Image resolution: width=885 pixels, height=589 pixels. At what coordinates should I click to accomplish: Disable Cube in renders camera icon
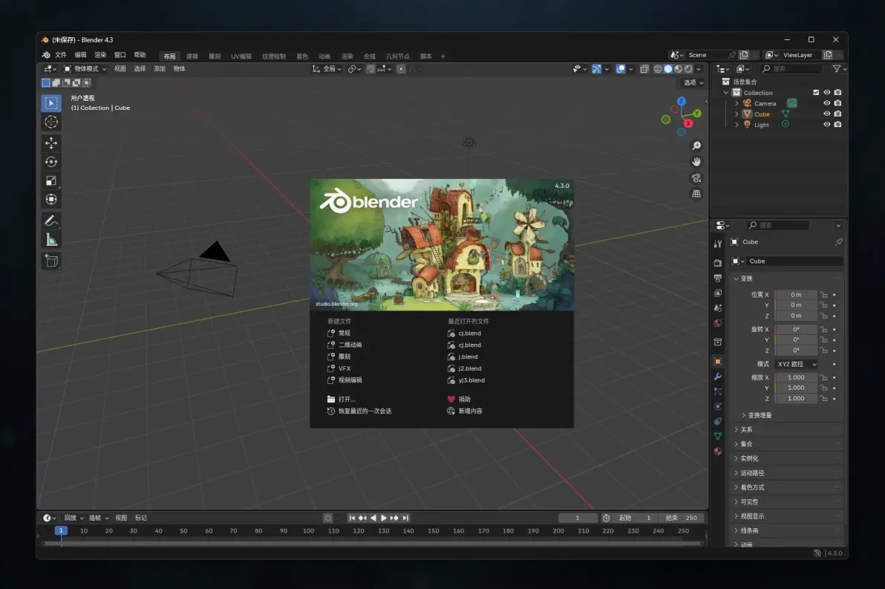pyautogui.click(x=837, y=114)
